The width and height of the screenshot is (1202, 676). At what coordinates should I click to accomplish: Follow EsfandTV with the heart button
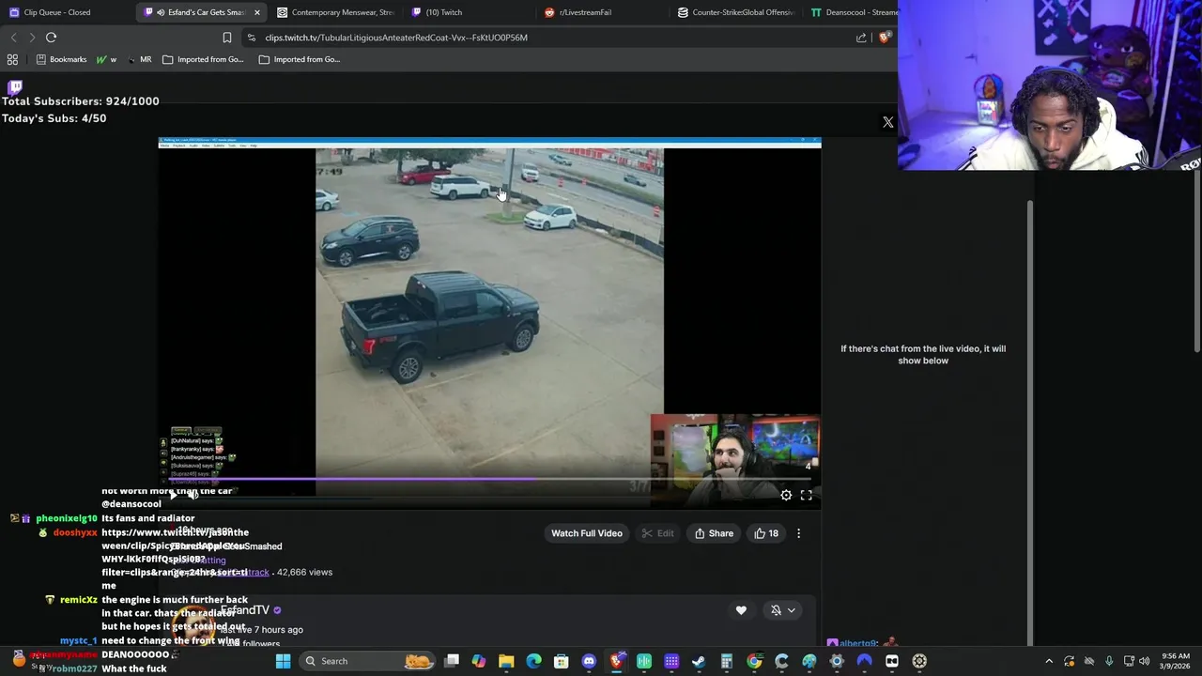click(741, 610)
